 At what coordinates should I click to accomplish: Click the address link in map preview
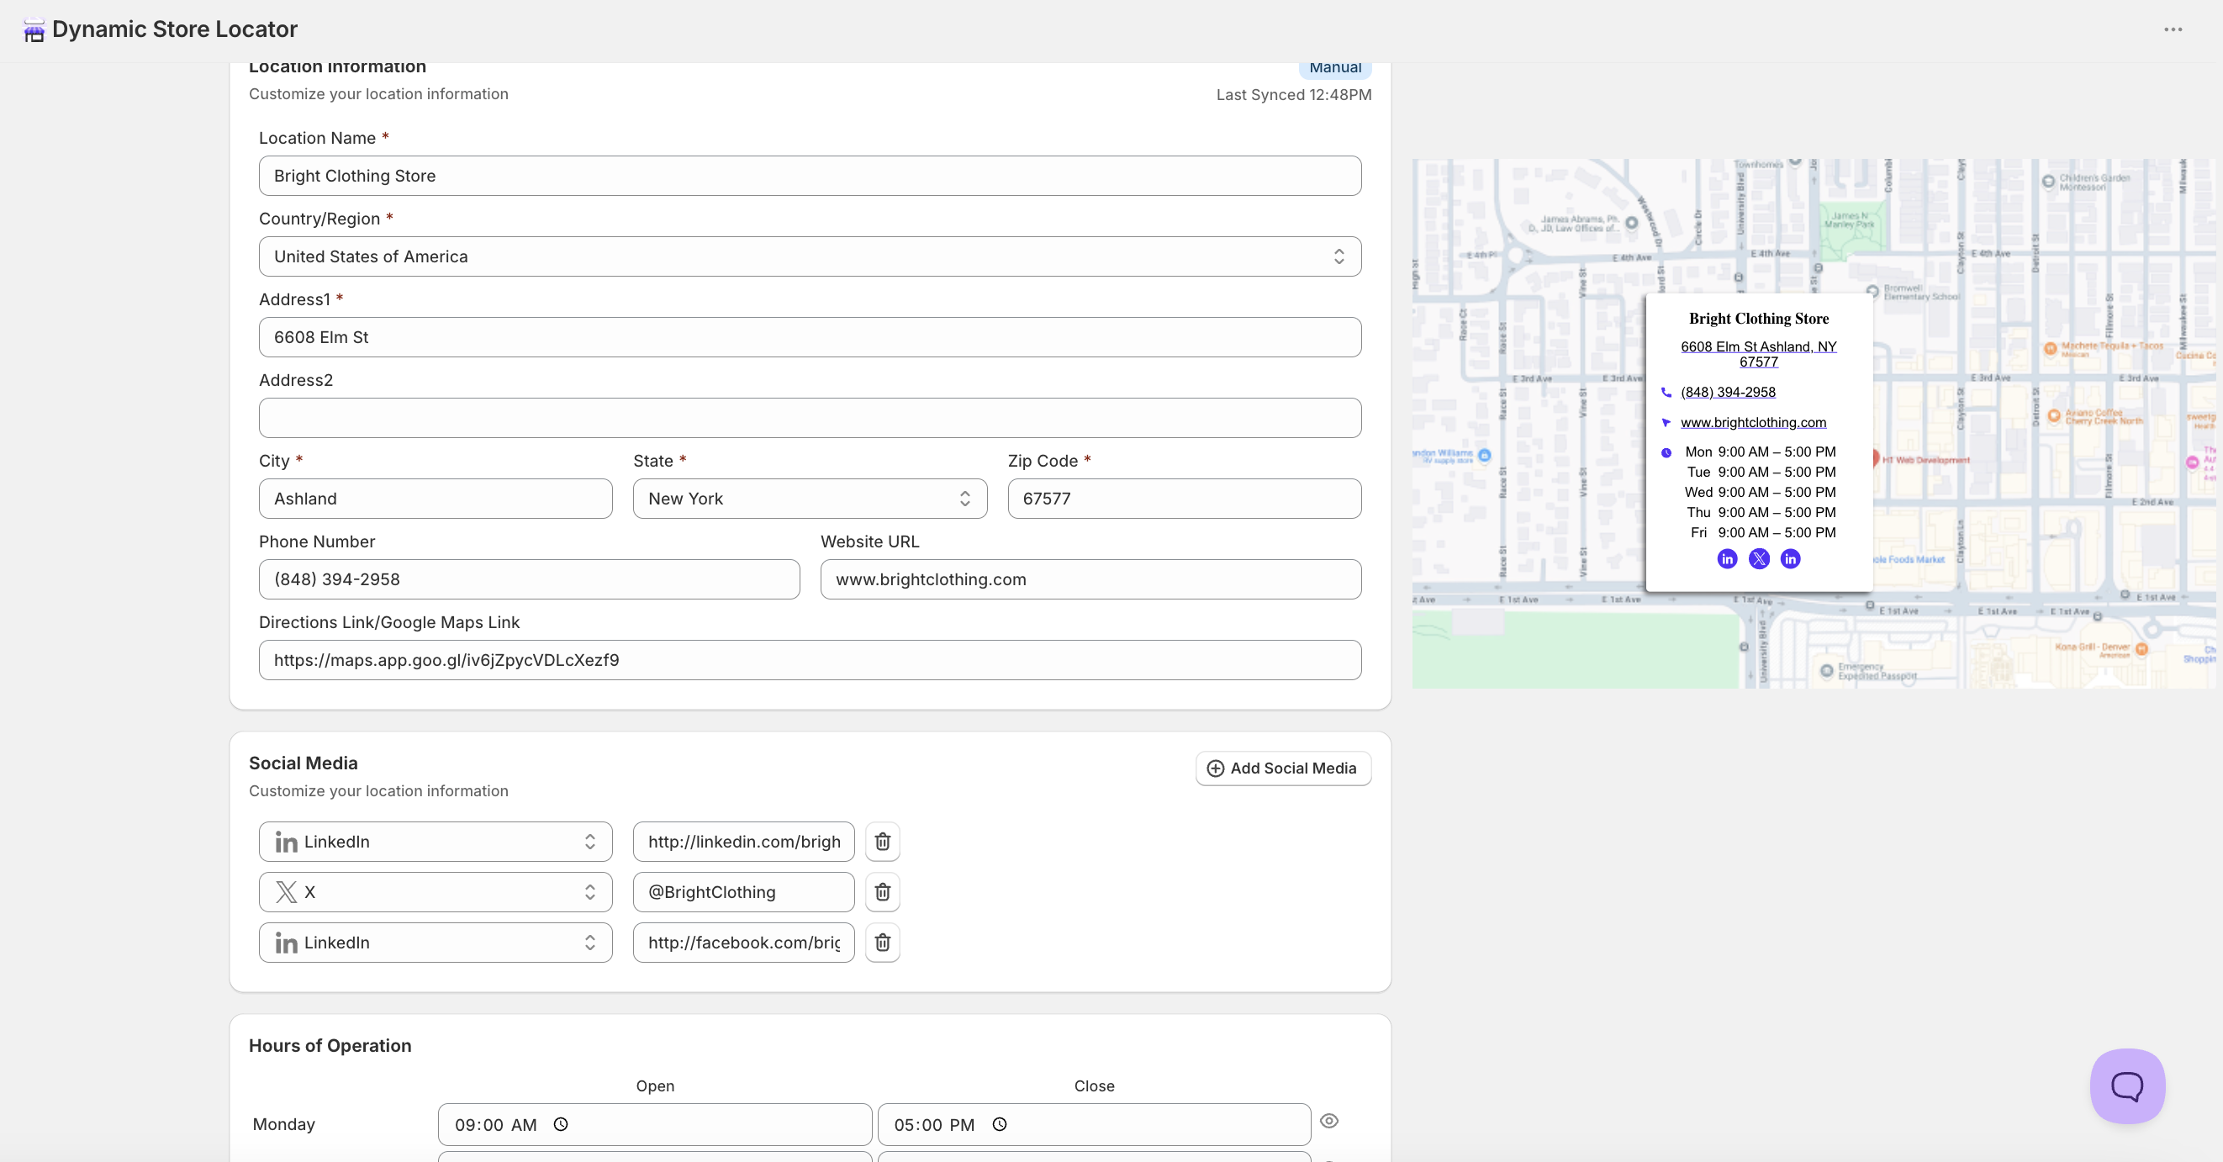tap(1758, 354)
